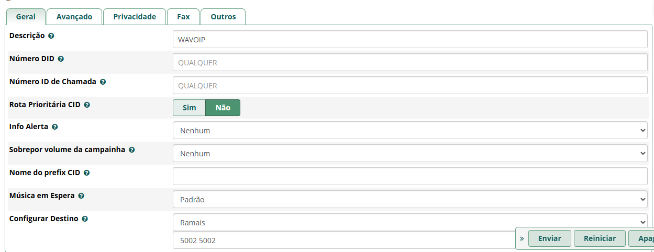Click help icon beside Música em Espera
The height and width of the screenshot is (252, 654).
81,196
